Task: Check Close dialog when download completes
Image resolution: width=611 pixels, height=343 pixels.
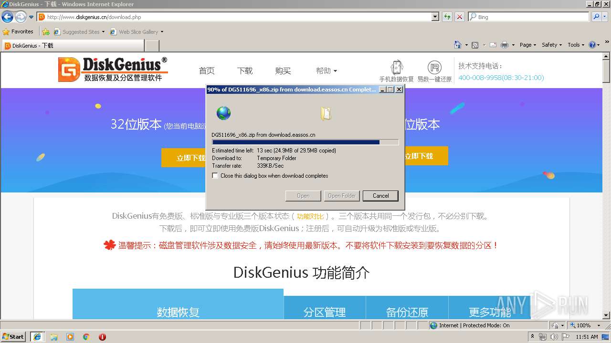Action: [215, 176]
